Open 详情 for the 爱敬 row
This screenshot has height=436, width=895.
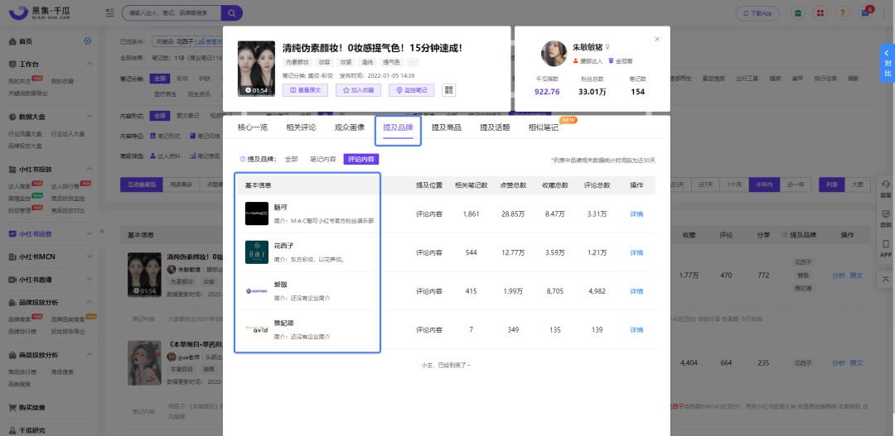(636, 291)
